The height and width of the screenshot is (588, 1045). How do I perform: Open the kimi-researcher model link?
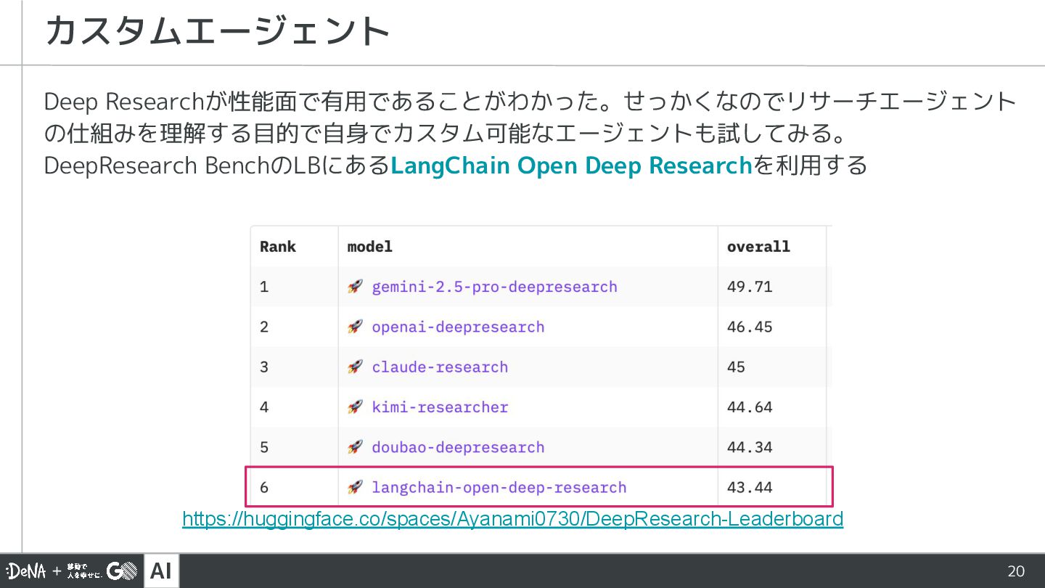click(440, 407)
